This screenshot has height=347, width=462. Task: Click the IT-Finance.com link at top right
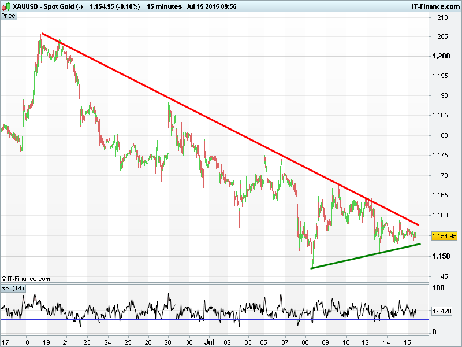coord(435,5)
